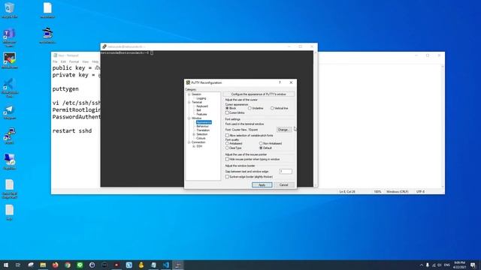Enable sunken-edge border checkbox
The height and width of the screenshot is (270, 481).
pos(227,177)
